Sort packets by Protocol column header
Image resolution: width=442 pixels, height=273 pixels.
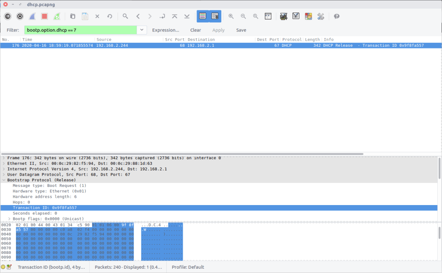(292, 39)
